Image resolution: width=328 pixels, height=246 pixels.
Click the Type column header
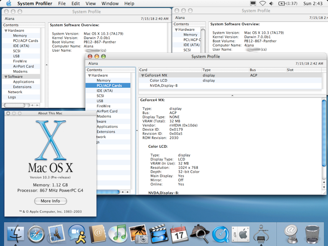pos(225,70)
